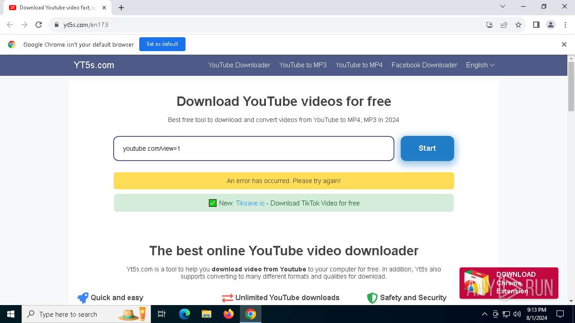Click the Download Chrome Extension banner
This screenshot has height=323, width=575.
point(509,283)
